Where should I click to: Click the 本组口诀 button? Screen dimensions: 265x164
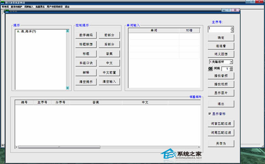point(86,63)
